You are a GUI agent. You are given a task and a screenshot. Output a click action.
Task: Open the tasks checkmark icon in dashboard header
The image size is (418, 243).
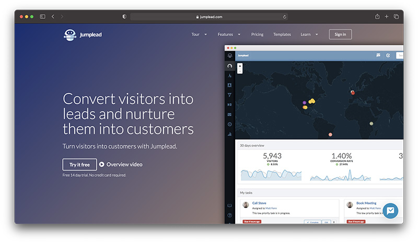[x=388, y=55]
